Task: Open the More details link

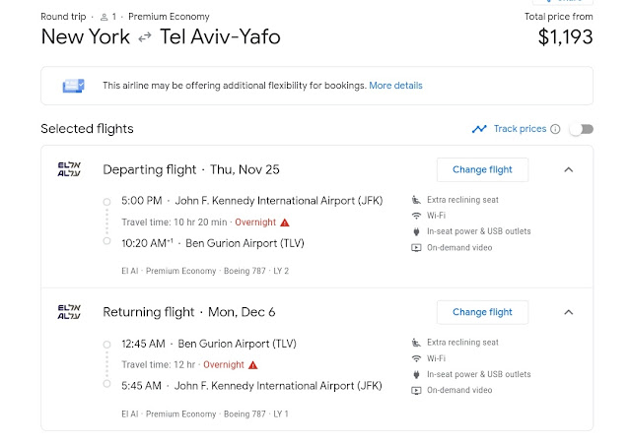Action: click(x=395, y=86)
